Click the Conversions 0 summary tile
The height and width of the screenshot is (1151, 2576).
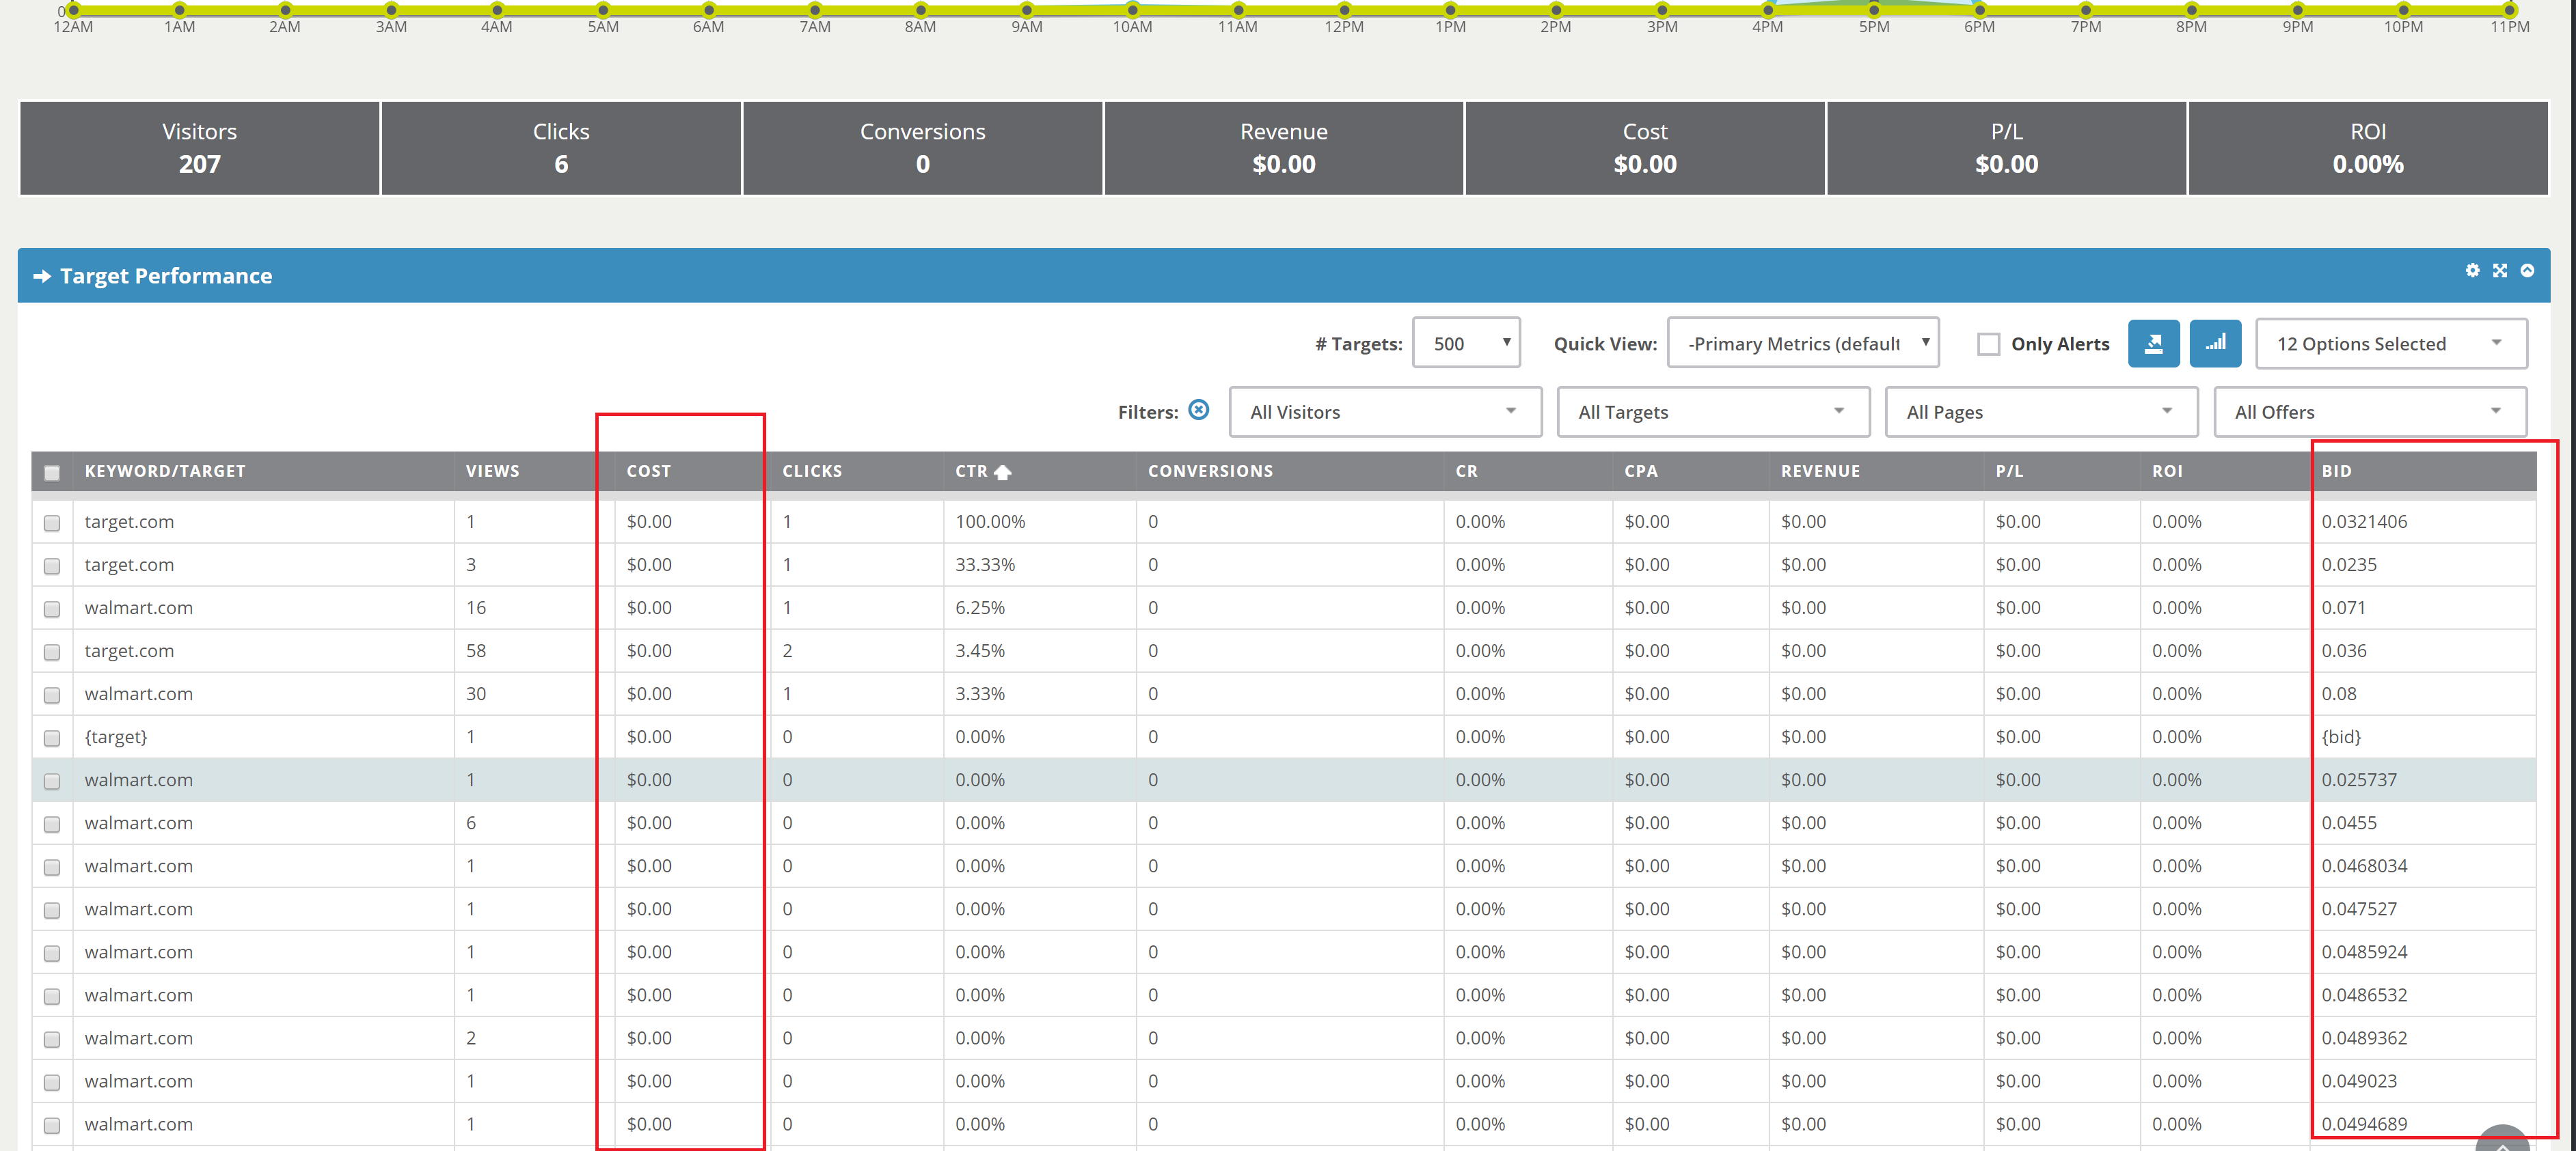click(922, 148)
